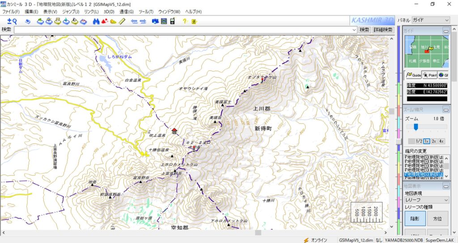Click the framed map picture icon

pos(164,21)
